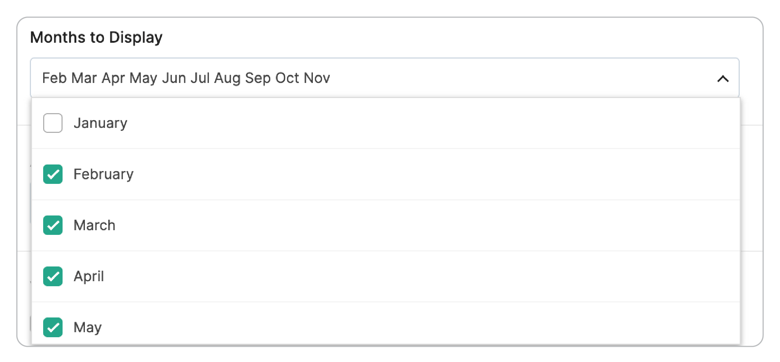
Task: Click the selected months text in the field
Action: pos(186,78)
